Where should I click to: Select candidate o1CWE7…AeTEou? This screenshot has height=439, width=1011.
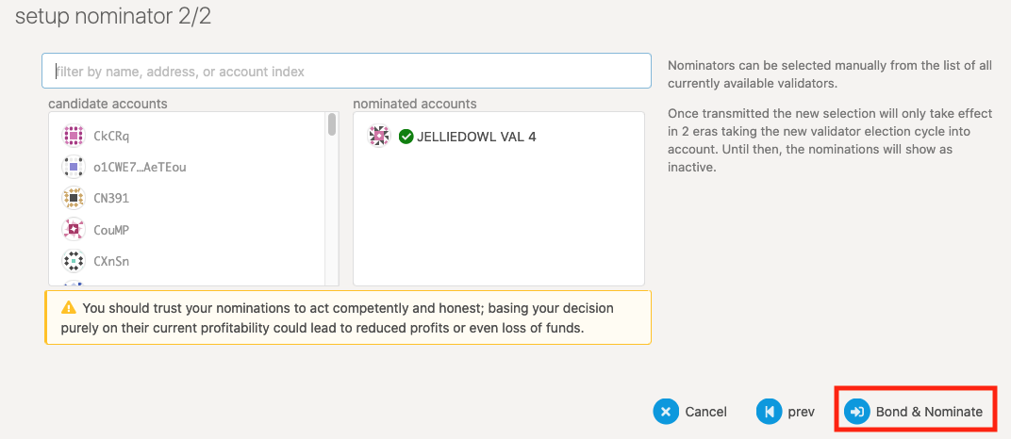[x=146, y=168]
